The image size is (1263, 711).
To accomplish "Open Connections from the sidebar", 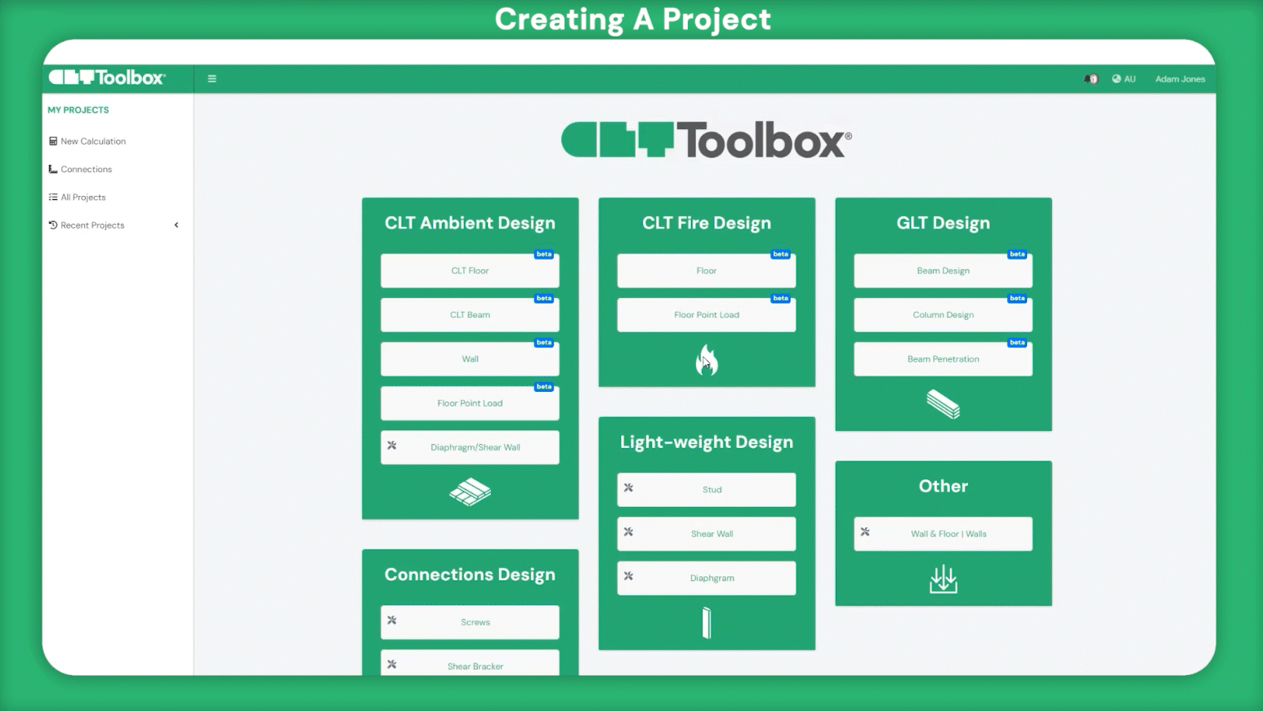I will coord(86,170).
